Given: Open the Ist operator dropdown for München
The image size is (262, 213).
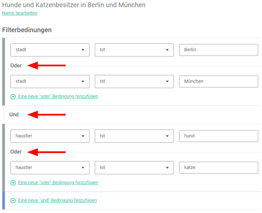Looking at the screenshot, I should point(134,81).
